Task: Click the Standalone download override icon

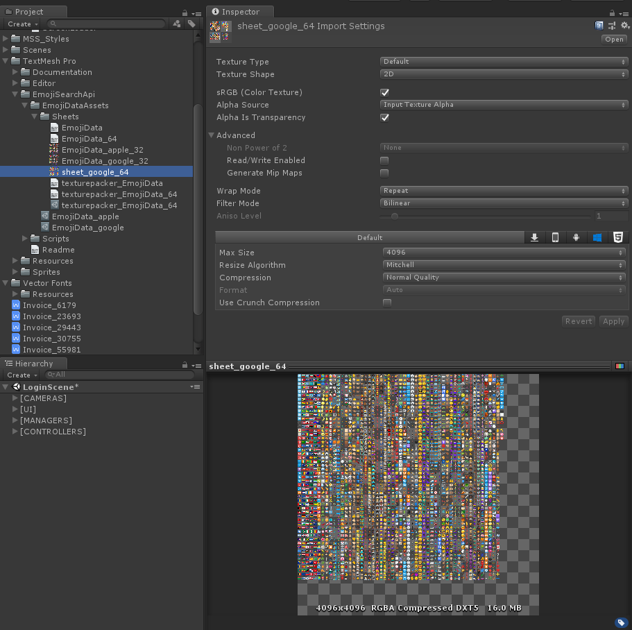Action: (533, 237)
